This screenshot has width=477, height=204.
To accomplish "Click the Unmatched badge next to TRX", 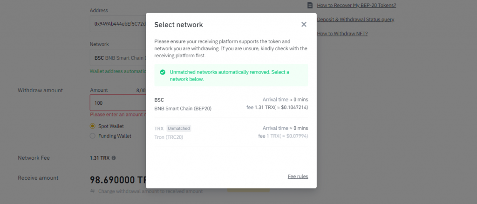I will point(179,128).
